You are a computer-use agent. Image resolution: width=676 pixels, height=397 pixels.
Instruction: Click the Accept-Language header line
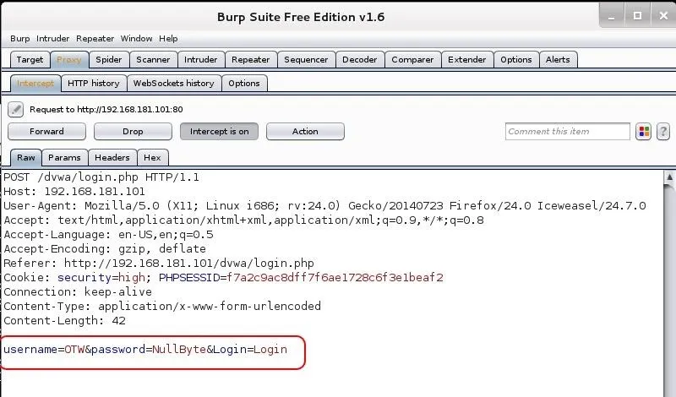point(108,235)
